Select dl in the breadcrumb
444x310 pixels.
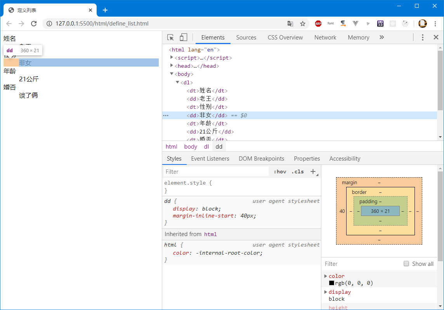click(x=206, y=147)
